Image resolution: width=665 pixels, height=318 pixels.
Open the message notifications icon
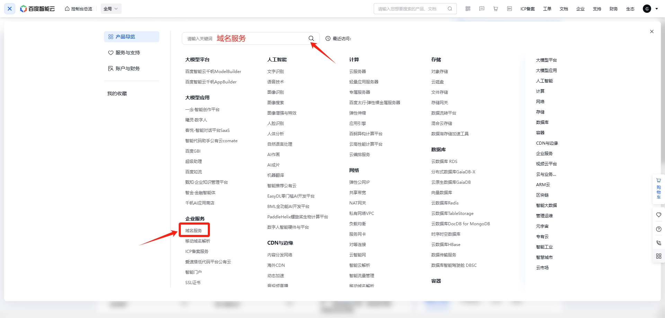point(482,9)
